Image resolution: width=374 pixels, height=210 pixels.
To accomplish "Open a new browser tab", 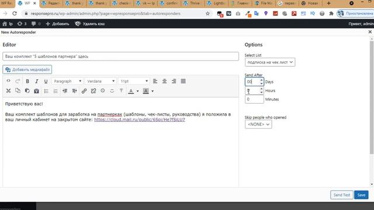I will pyautogui.click(x=328, y=3).
